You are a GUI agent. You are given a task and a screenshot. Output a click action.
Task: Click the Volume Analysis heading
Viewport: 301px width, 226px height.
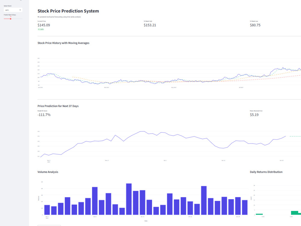(48, 172)
